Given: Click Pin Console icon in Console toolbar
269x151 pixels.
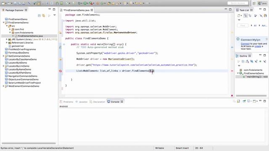Looking at the screenshot, I should pos(244,101).
